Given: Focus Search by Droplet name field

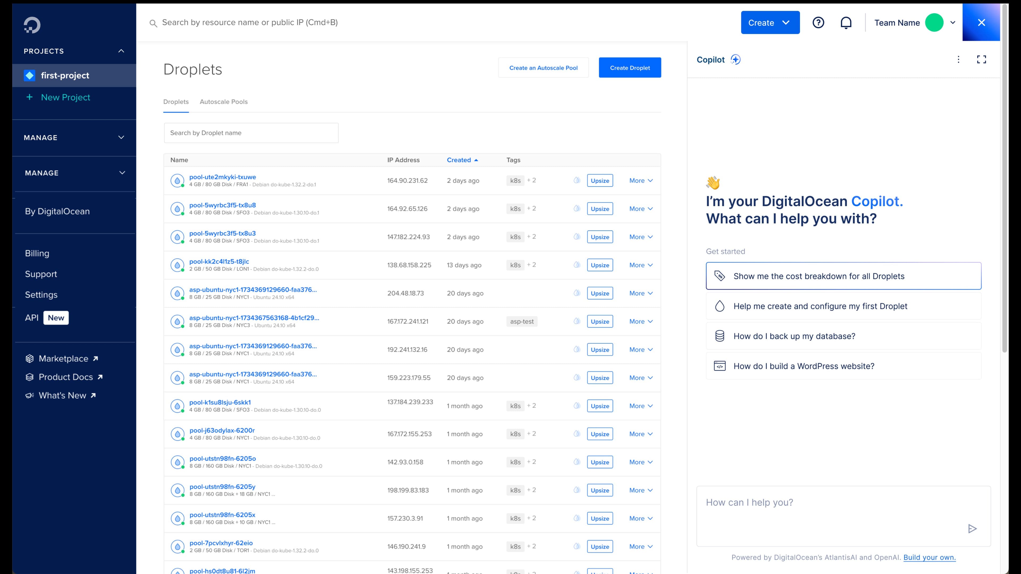Looking at the screenshot, I should (x=251, y=133).
